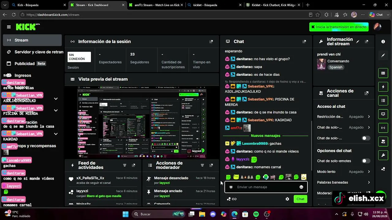
Task: Click the xX_PaRaSiTe_Xx follow activity entry
Action: point(104,180)
